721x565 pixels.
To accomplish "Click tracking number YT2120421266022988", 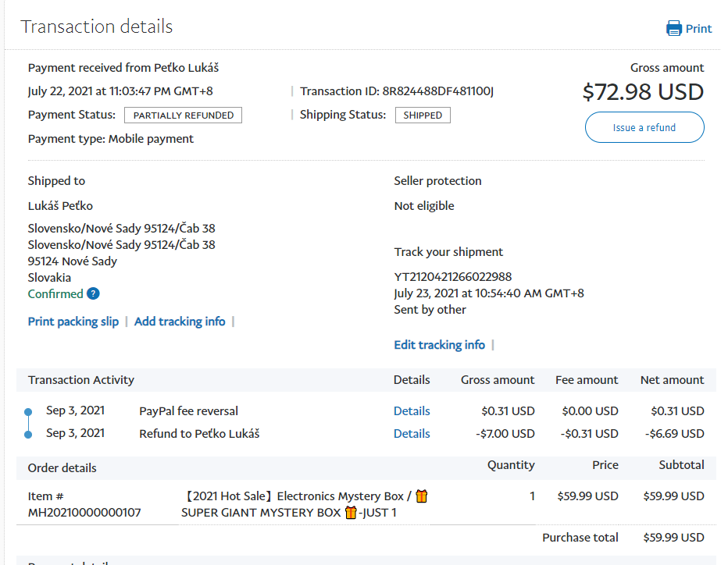I will tap(453, 277).
